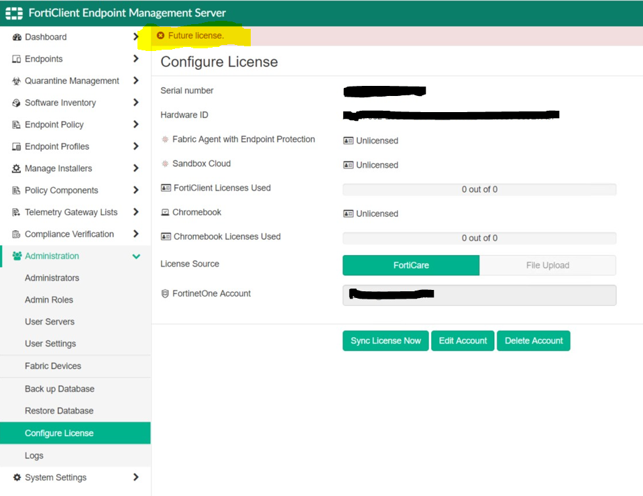Click the Fortinet logo icon in header
This screenshot has width=643, height=496.
coord(14,13)
